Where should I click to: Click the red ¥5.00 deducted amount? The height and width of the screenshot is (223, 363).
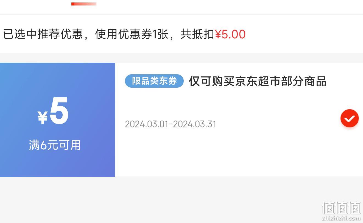pos(230,35)
